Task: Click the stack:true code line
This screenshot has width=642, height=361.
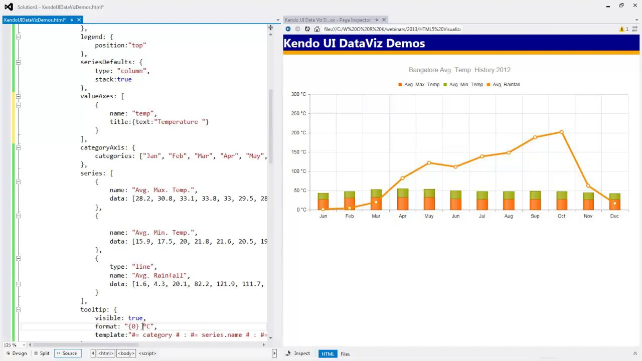Action: point(113,79)
